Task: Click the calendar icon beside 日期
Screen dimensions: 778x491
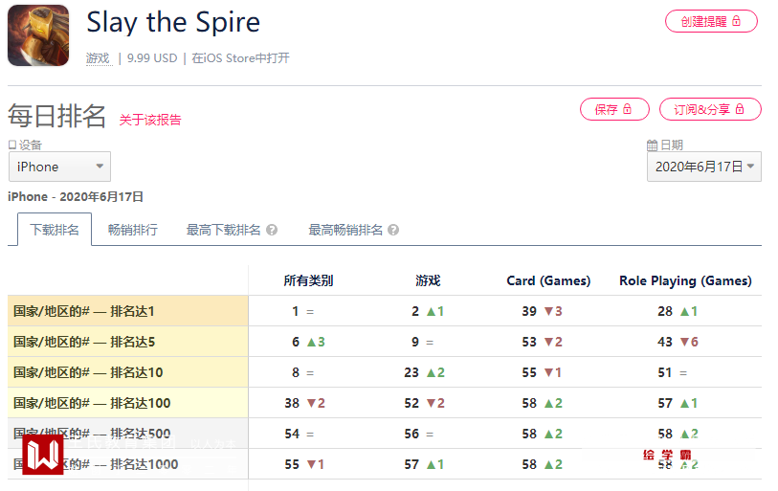Action: coord(652,145)
